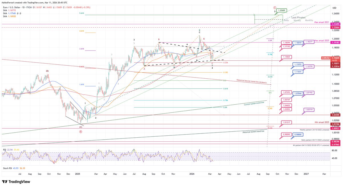Screen dimensions: 343x187
Task: Click the Monthly label under Lost Pivotes
Action: click(309, 20)
